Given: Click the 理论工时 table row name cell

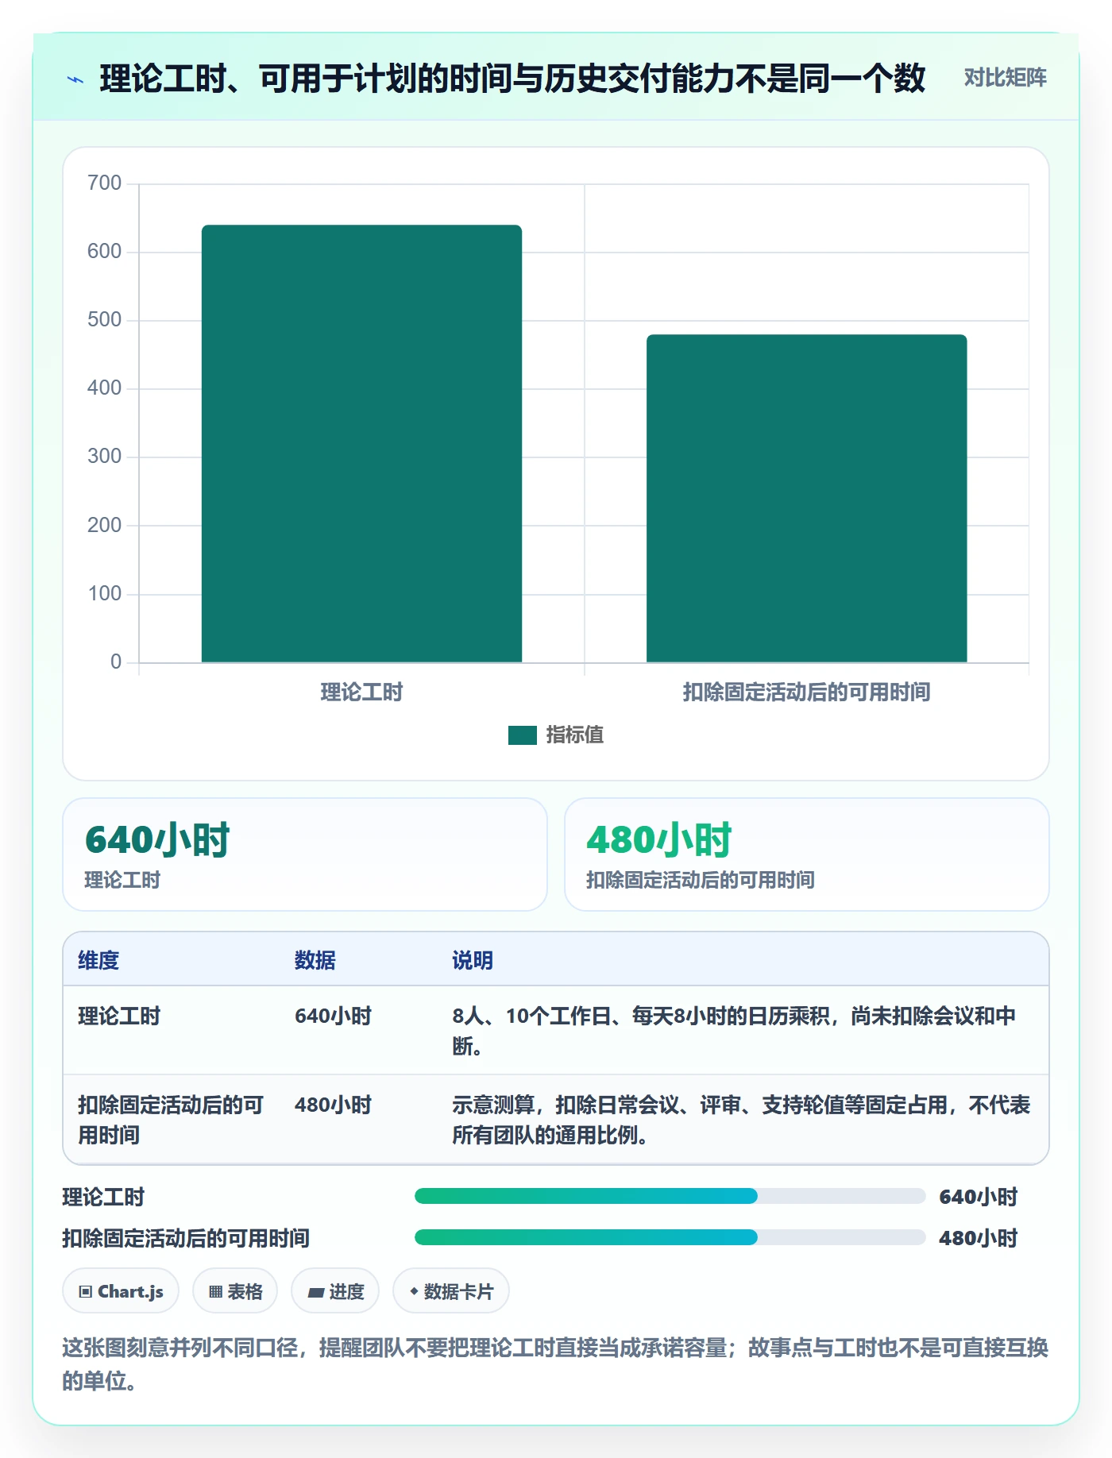Looking at the screenshot, I should tap(119, 1016).
